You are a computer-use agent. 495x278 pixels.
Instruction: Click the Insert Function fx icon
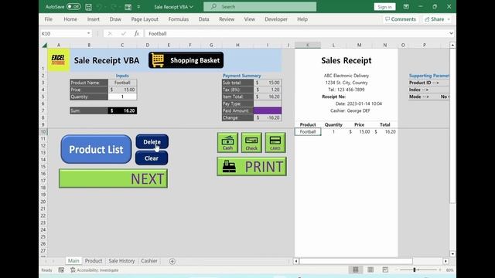[136, 33]
